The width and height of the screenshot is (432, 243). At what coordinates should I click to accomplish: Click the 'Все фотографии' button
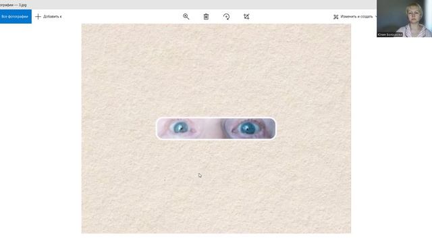16,16
